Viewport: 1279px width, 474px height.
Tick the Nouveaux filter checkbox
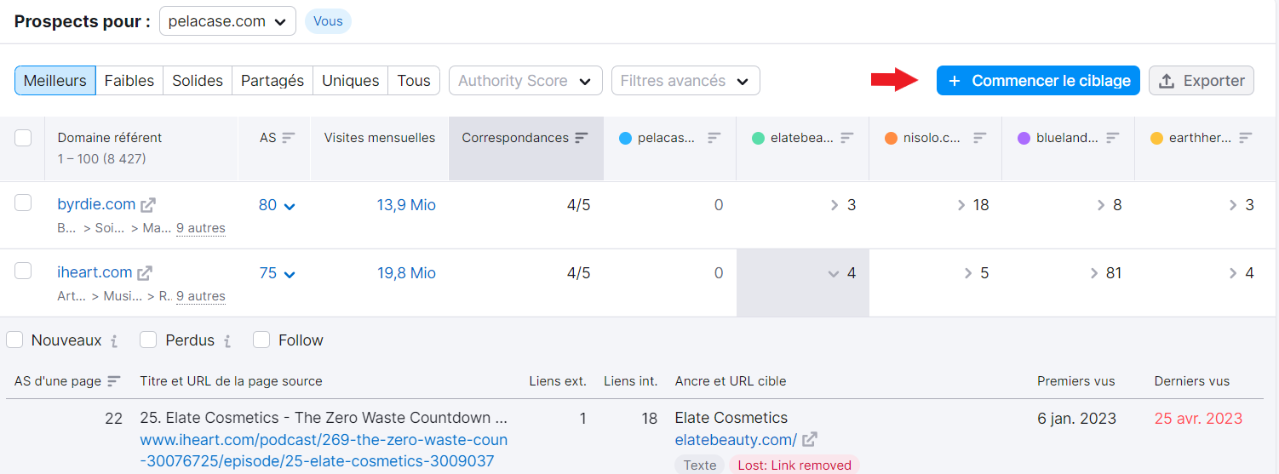click(14, 340)
